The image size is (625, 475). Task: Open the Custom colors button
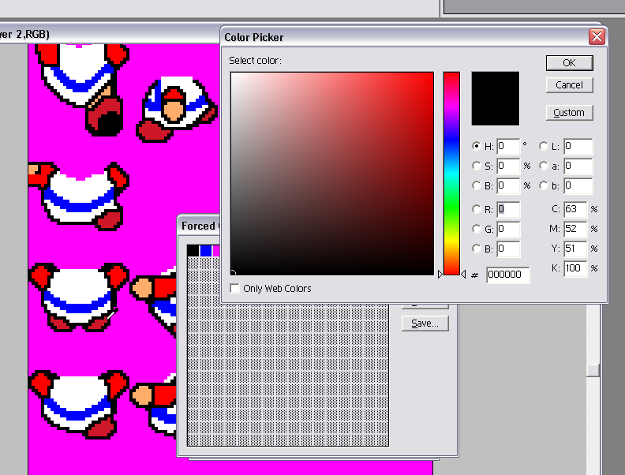[569, 113]
